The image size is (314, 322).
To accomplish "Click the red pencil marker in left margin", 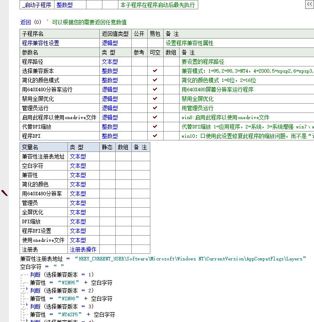I will click(x=4, y=193).
